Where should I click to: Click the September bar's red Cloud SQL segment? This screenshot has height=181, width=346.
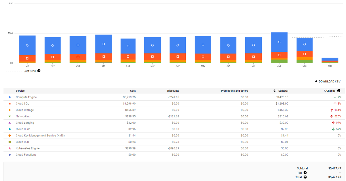(x=304, y=54)
